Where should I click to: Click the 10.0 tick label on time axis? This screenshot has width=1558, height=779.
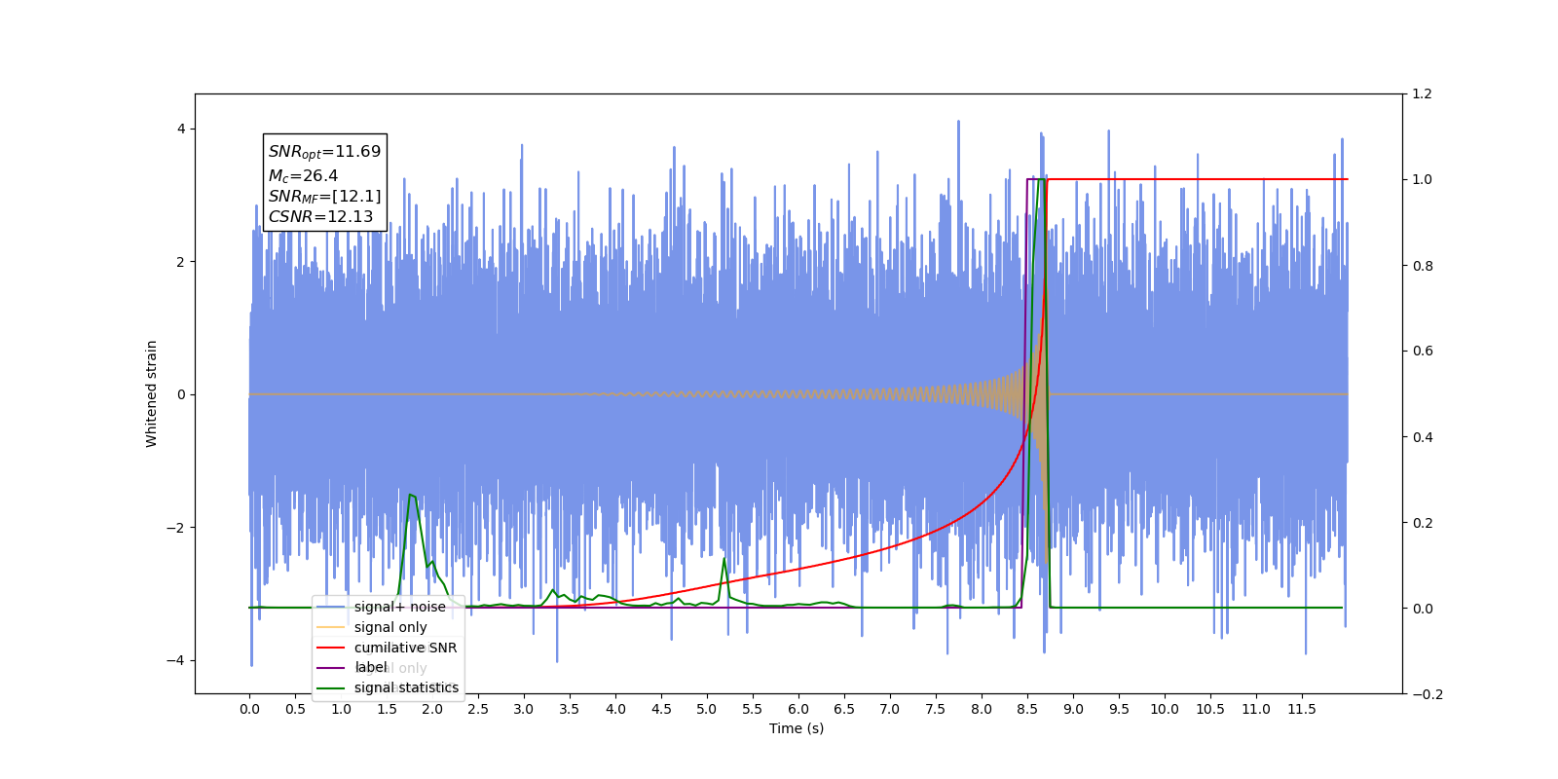click(1165, 709)
